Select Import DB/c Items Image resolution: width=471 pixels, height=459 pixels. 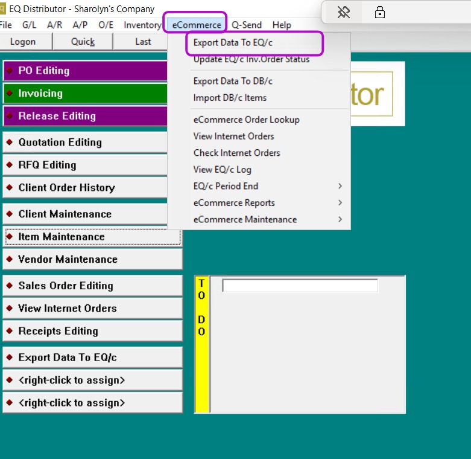(259, 98)
